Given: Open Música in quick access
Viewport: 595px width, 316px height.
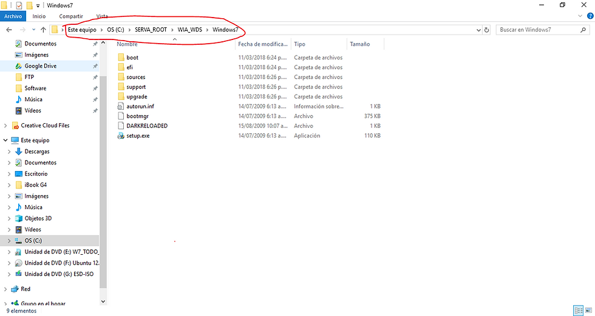Looking at the screenshot, I should pos(33,99).
